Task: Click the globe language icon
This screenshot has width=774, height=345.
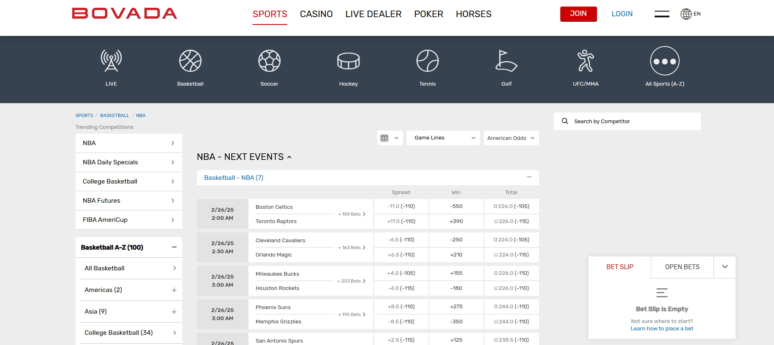Action: point(686,14)
